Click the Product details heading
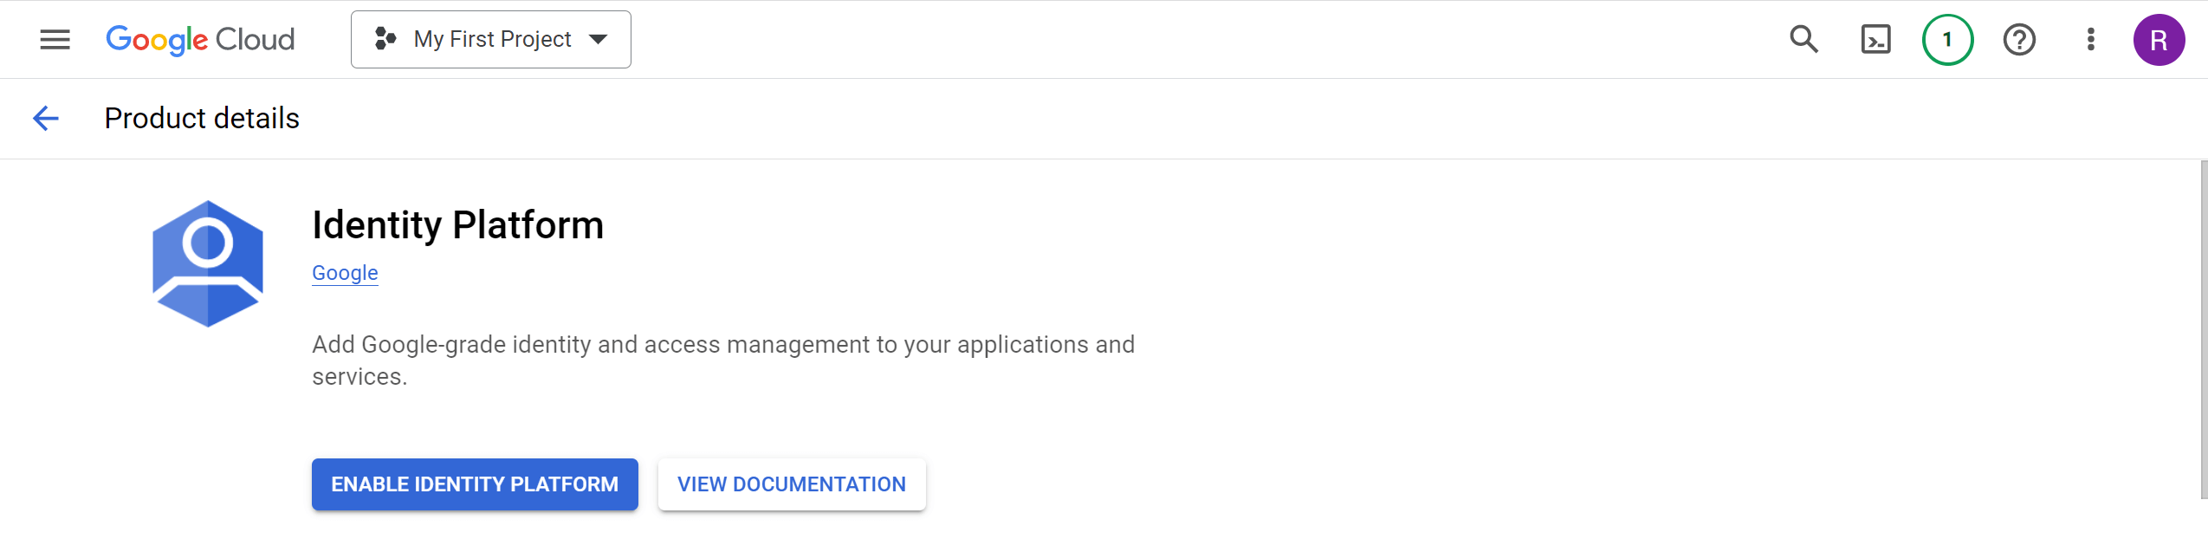The width and height of the screenshot is (2208, 552). coord(201,118)
